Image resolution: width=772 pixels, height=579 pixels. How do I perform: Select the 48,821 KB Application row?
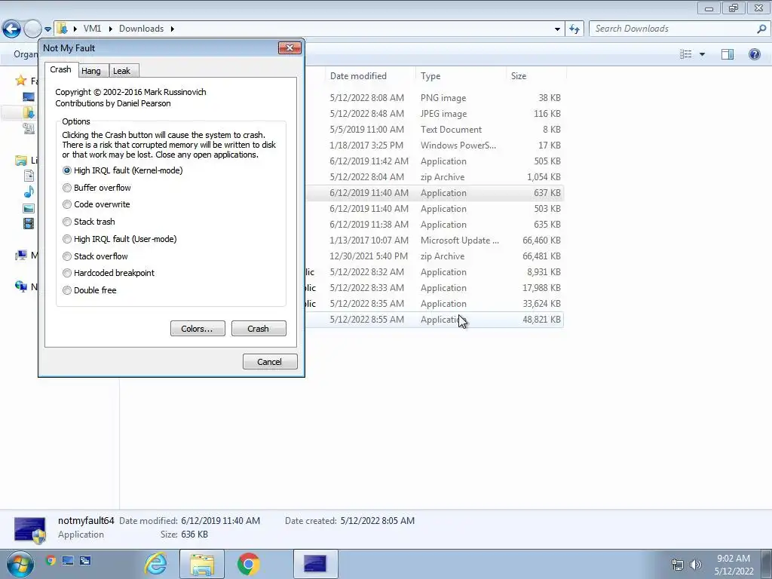tap(435, 320)
